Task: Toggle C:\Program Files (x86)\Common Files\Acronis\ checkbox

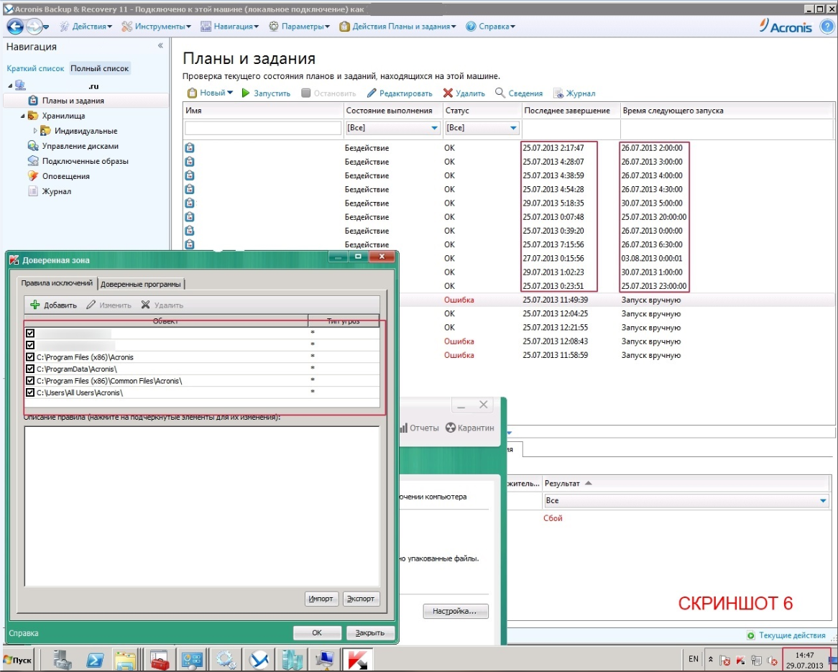Action: pyautogui.click(x=30, y=380)
